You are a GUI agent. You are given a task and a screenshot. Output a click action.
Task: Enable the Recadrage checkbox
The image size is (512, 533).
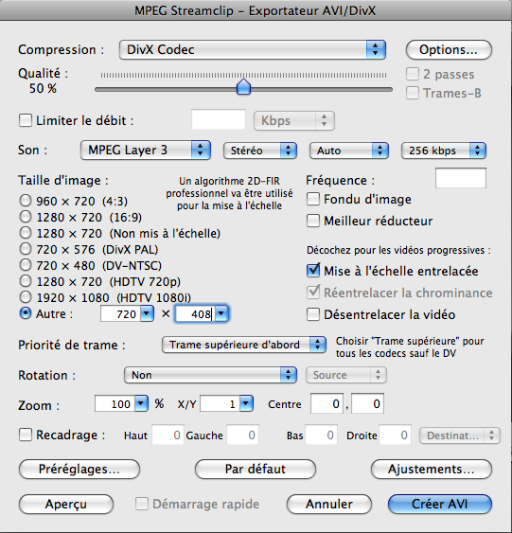coord(26,435)
